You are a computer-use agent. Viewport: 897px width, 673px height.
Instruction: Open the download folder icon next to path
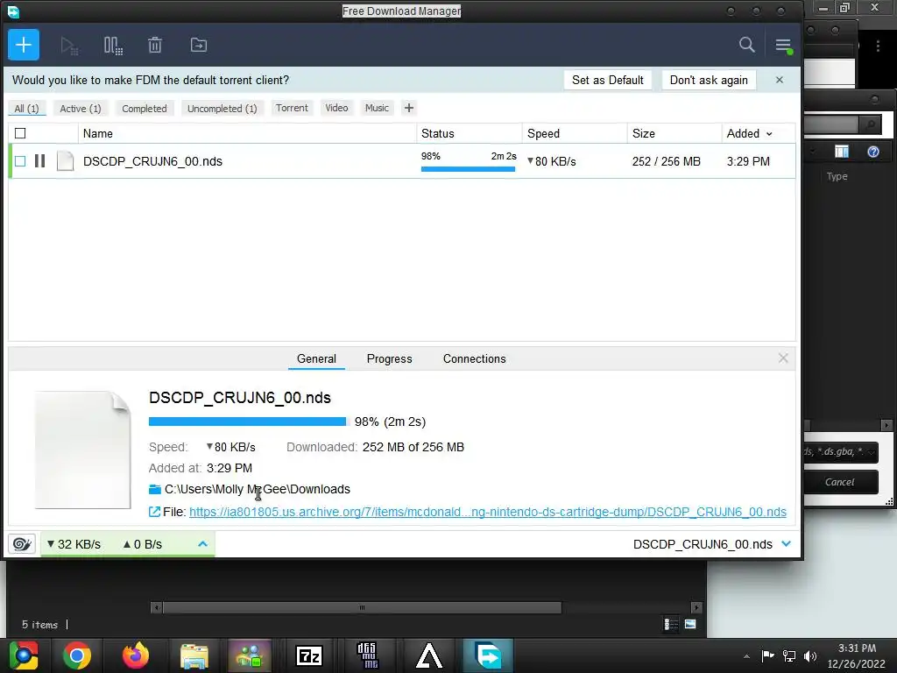click(x=154, y=489)
